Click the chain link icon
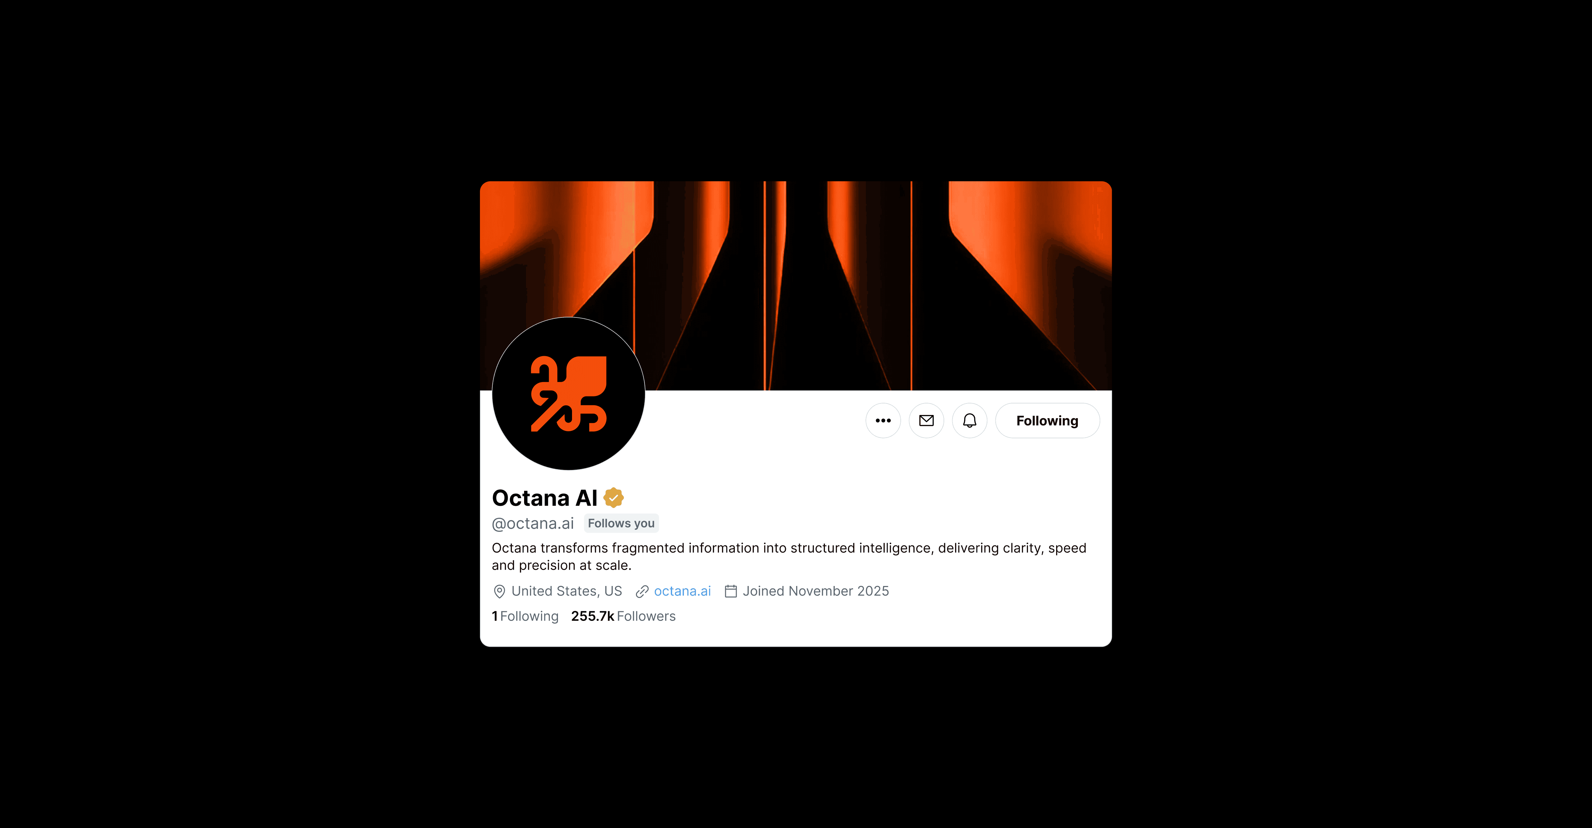 click(x=642, y=591)
